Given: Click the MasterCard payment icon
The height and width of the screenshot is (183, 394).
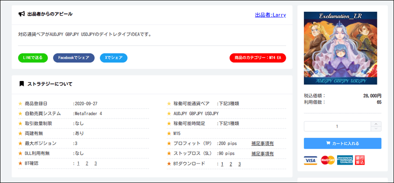Looking at the screenshot, I should pyautogui.click(x=327, y=160).
